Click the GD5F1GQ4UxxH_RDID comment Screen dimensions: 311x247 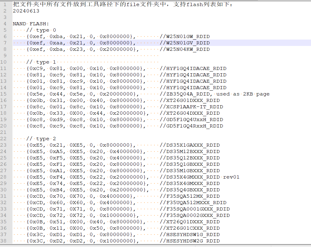coord(191,120)
